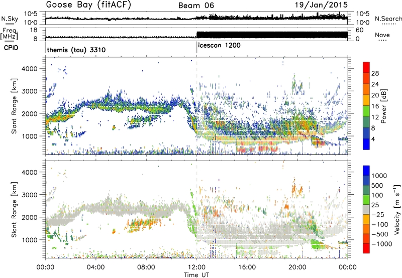Click the '04:00' time axis tick
The image size is (402, 278).
point(95,267)
